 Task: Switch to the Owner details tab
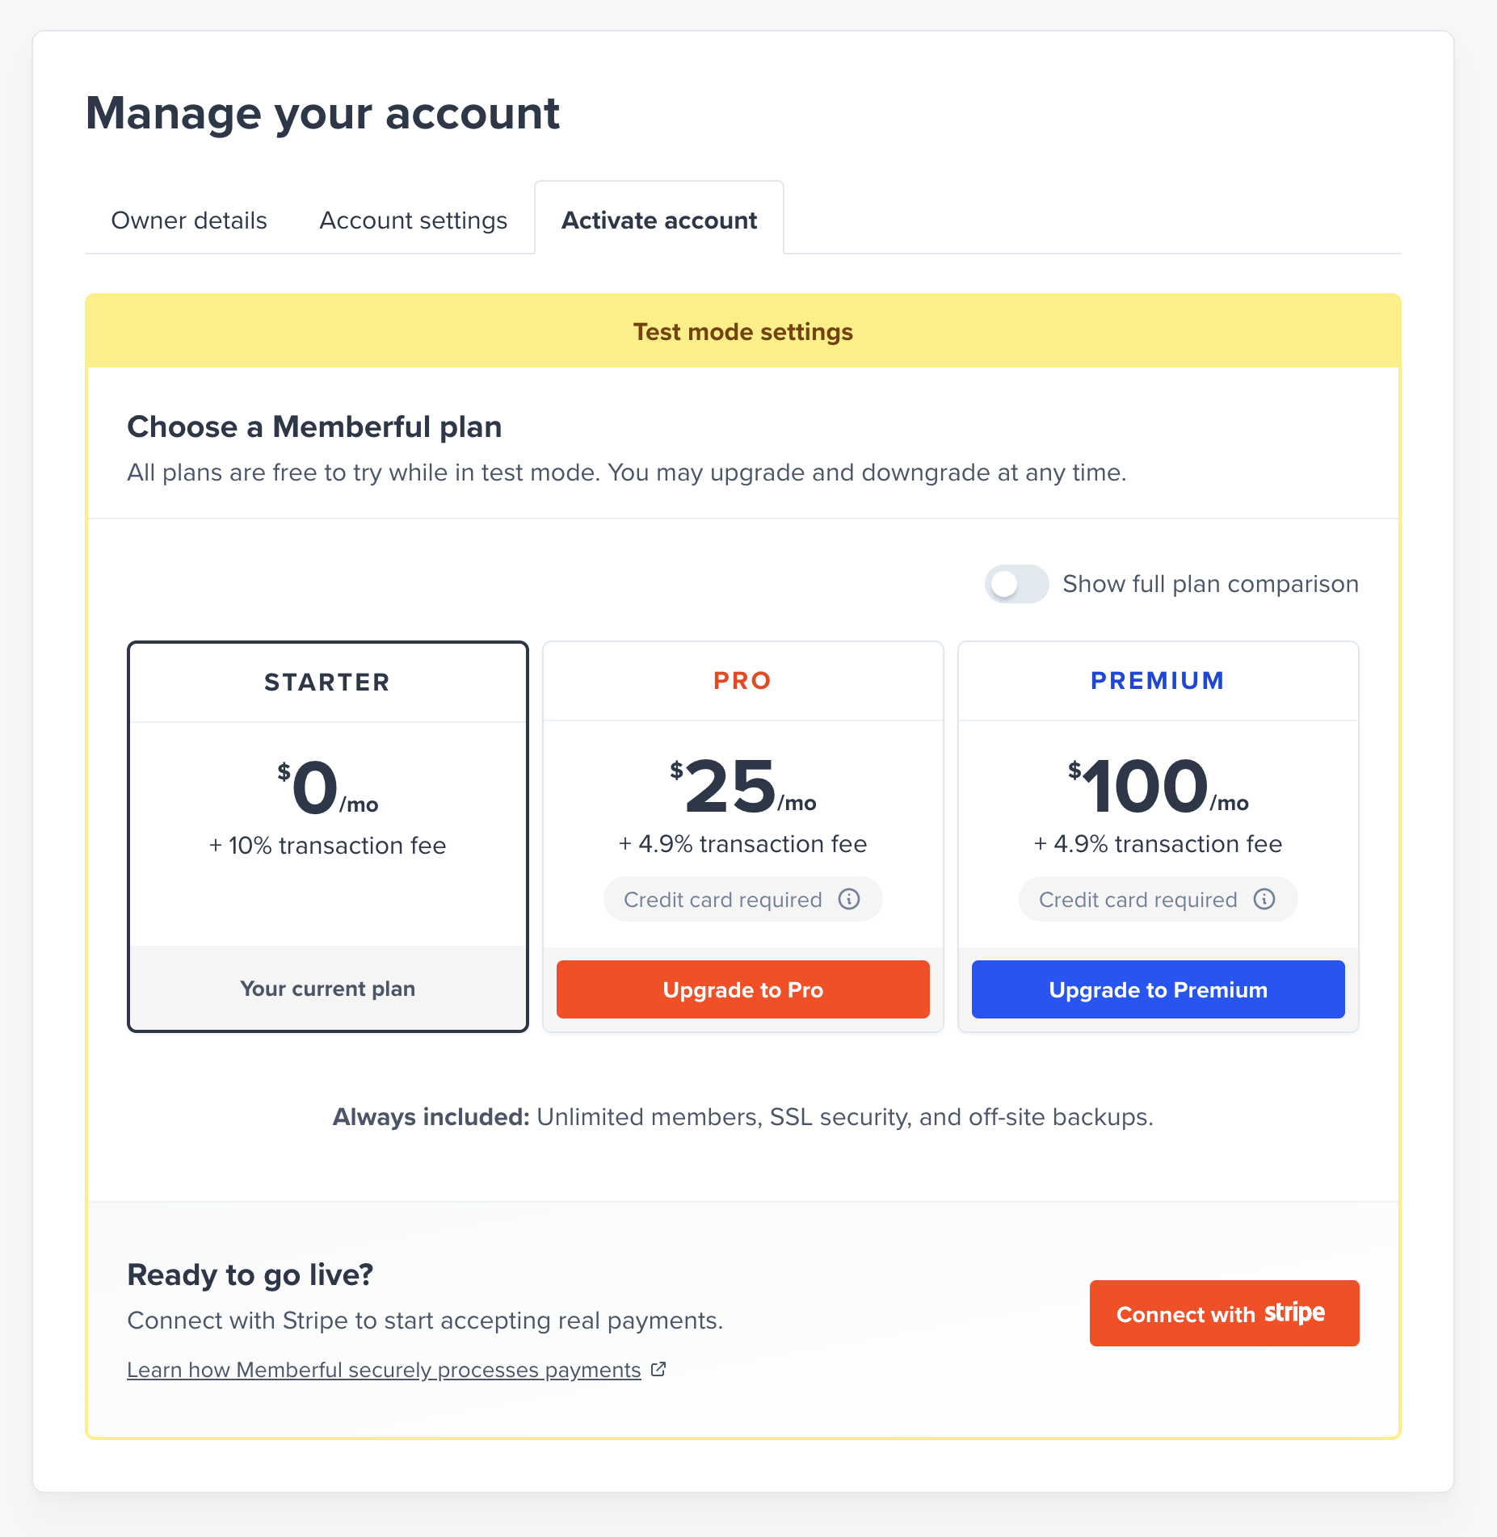(188, 220)
